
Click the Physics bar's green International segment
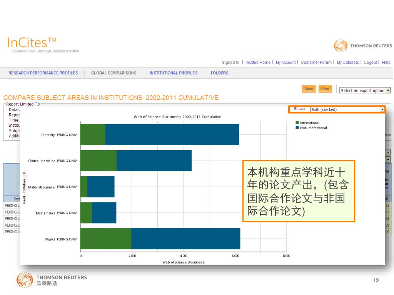pyautogui.click(x=106, y=239)
